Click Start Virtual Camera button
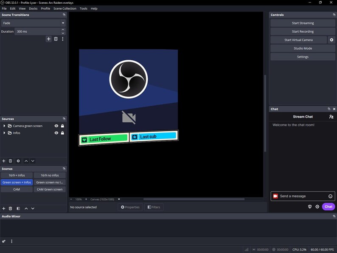The height and width of the screenshot is (253, 337). coord(298,40)
